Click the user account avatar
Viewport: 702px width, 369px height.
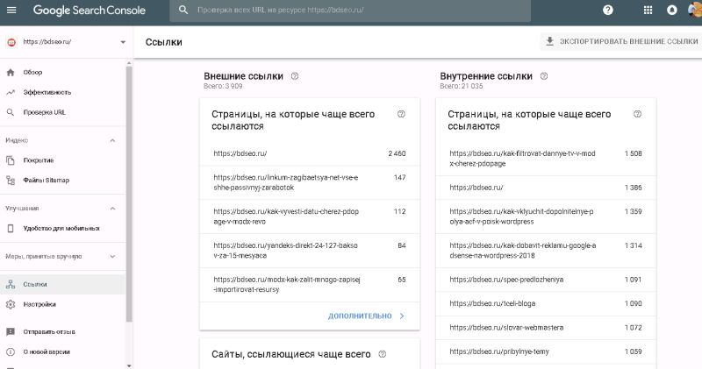(695, 10)
